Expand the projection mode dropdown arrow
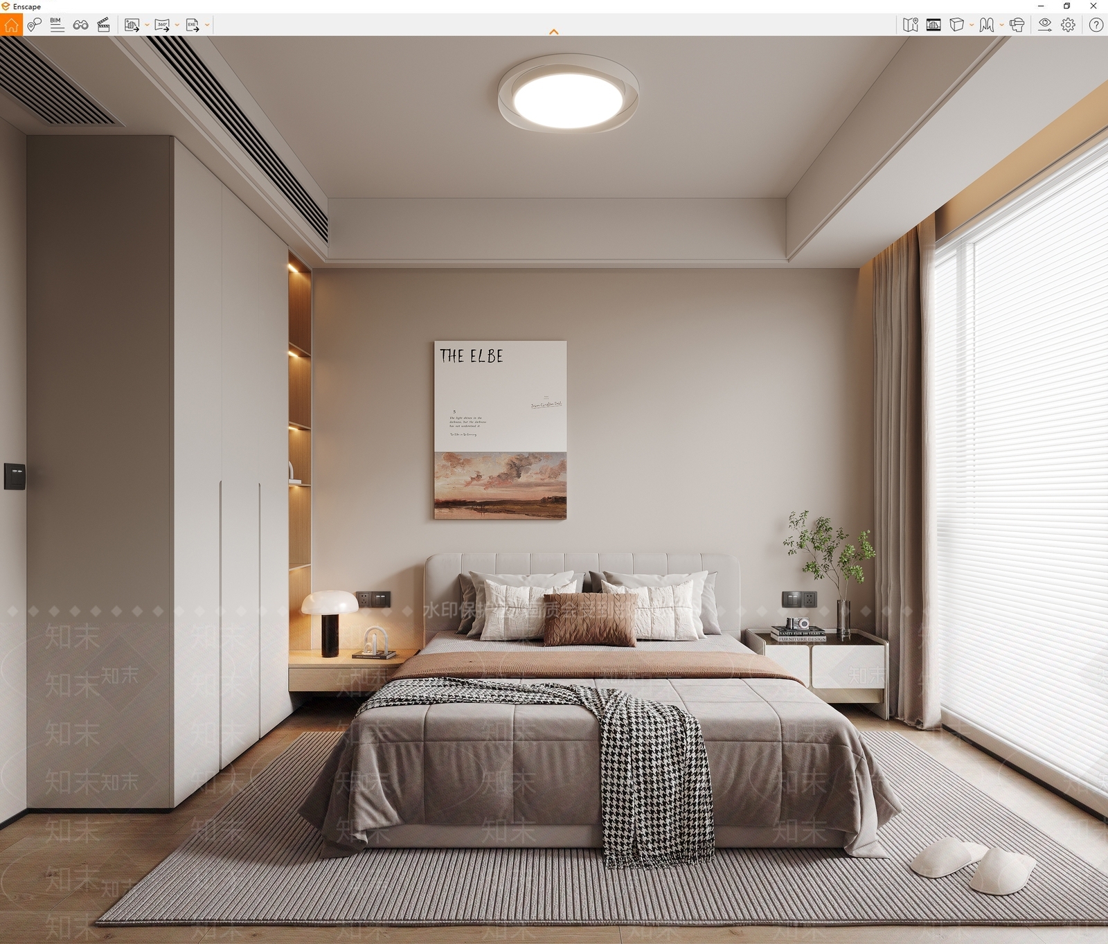The height and width of the screenshot is (944, 1108). (x=972, y=25)
